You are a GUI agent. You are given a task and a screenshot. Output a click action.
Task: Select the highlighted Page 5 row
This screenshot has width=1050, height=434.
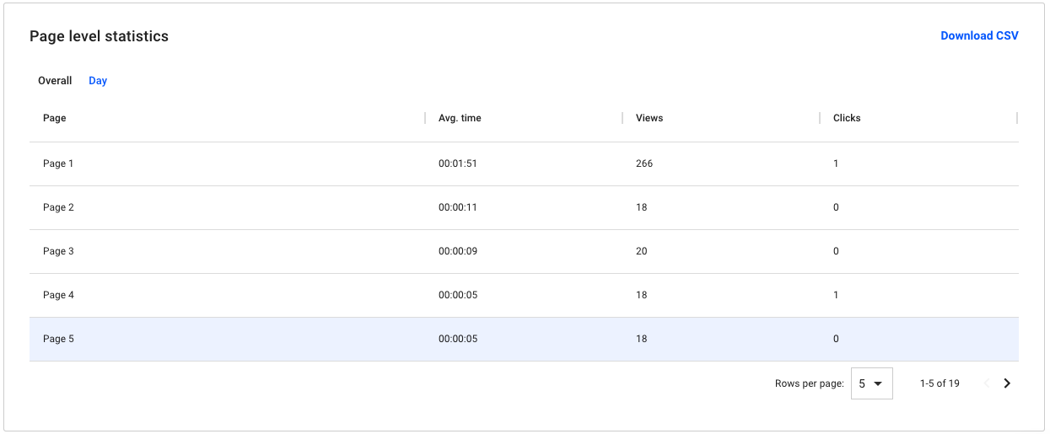524,339
